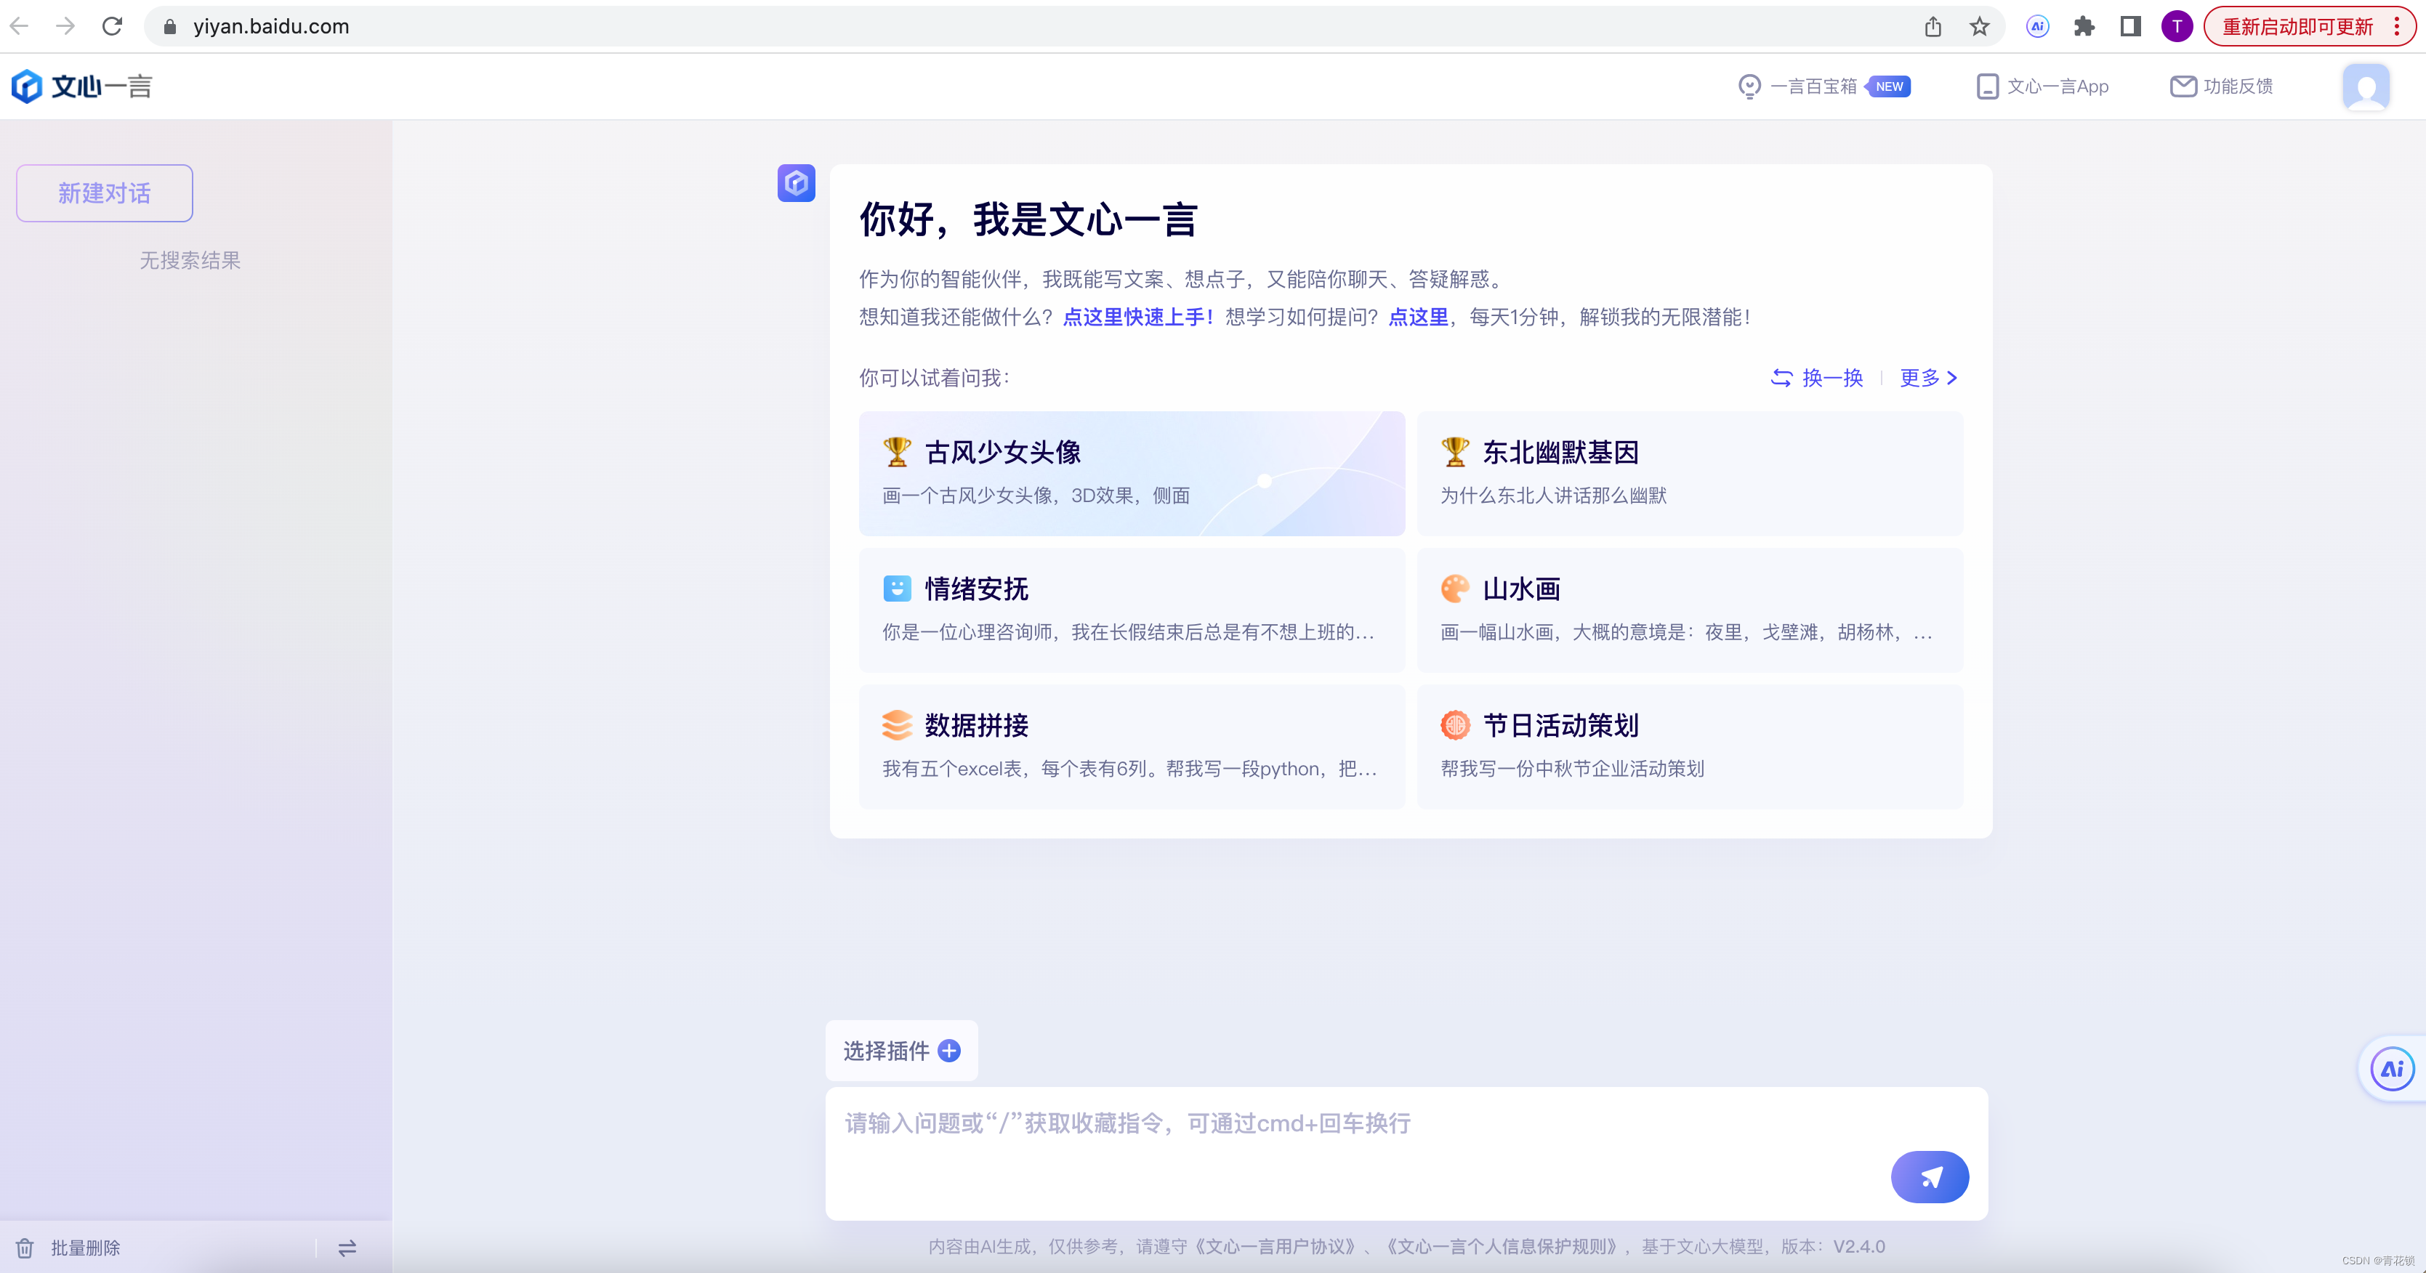This screenshot has width=2426, height=1273.
Task: Open the extensions puzzle icon
Action: point(2084,26)
